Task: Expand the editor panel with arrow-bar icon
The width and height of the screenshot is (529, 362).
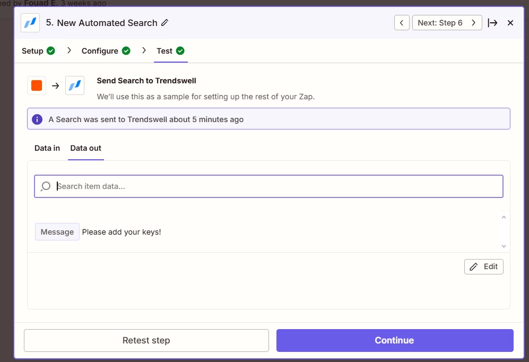Action: 492,23
